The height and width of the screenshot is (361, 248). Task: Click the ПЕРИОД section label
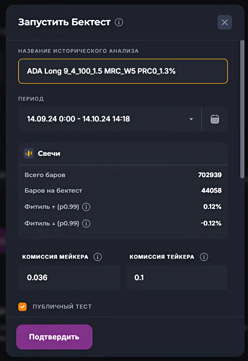[x=31, y=99]
